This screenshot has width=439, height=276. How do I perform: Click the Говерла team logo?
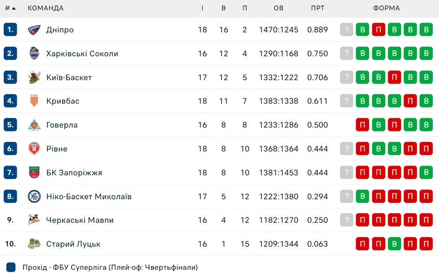pos(34,125)
